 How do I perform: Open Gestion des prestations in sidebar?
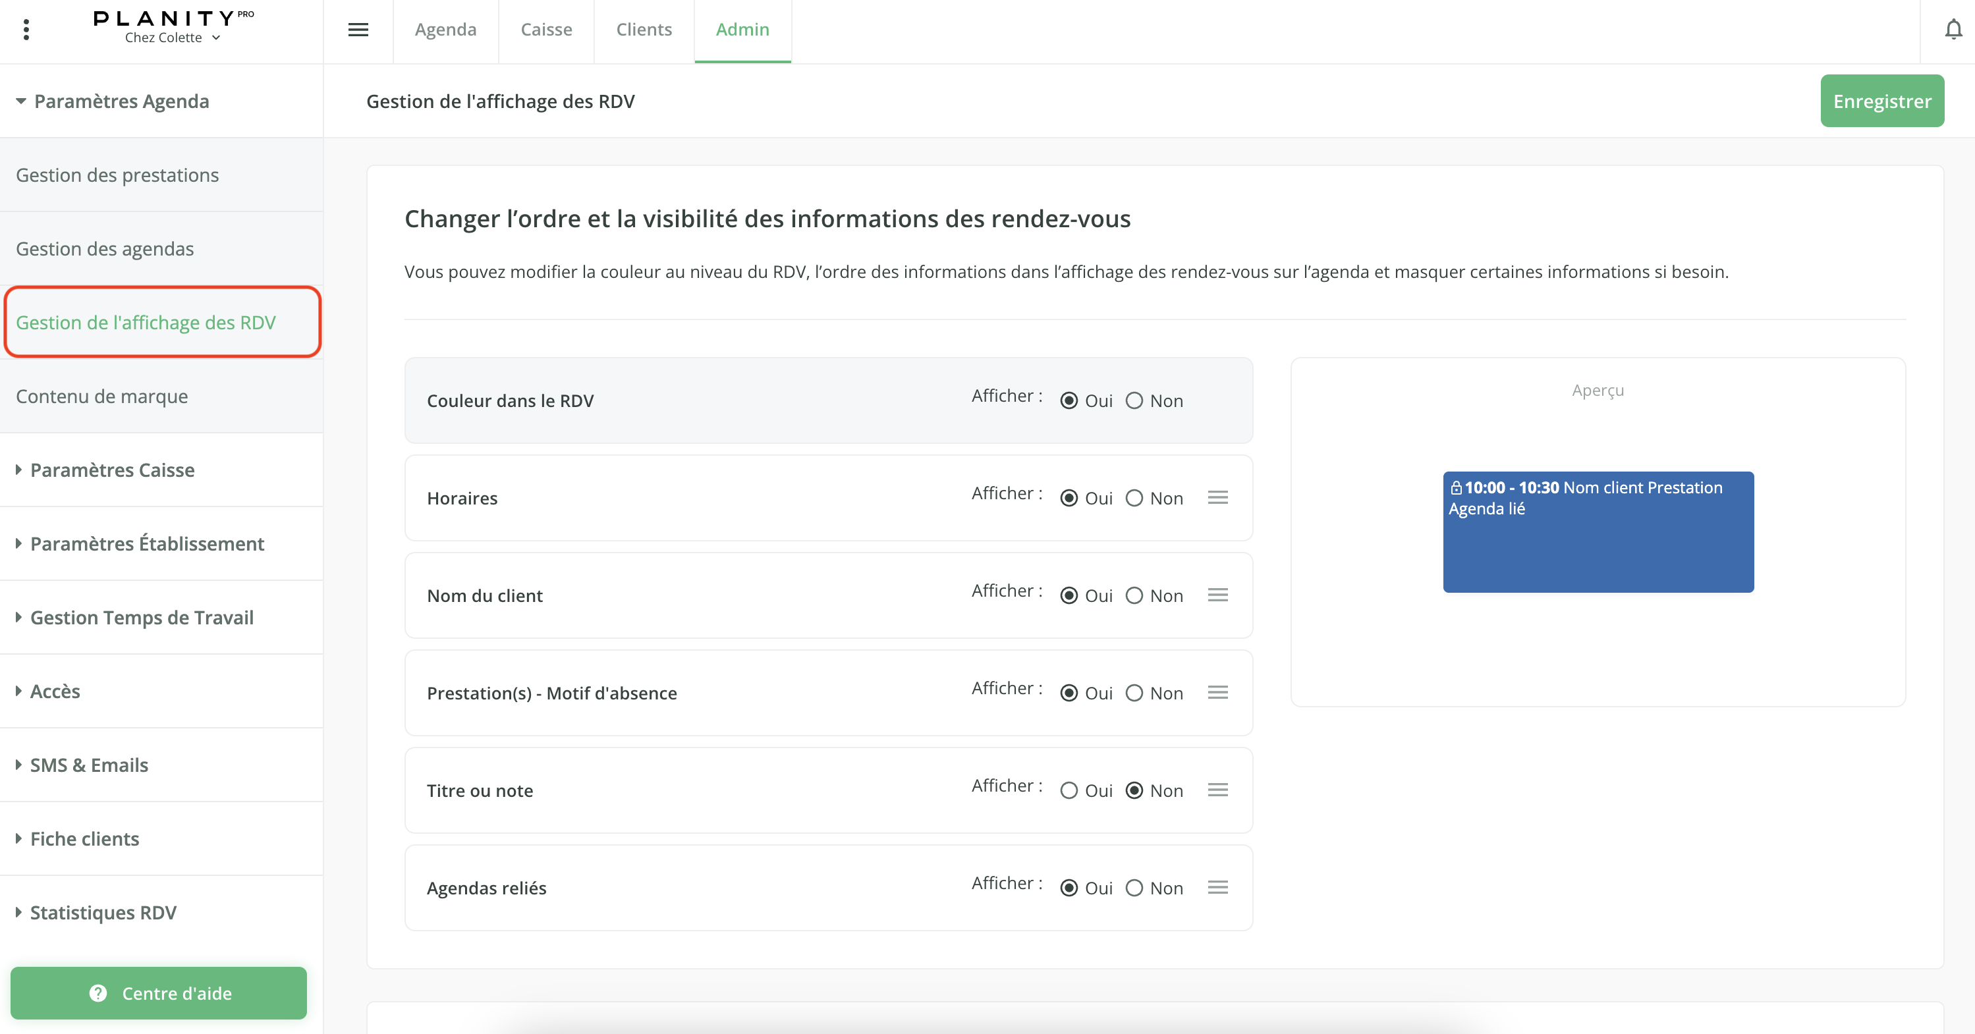tap(117, 175)
